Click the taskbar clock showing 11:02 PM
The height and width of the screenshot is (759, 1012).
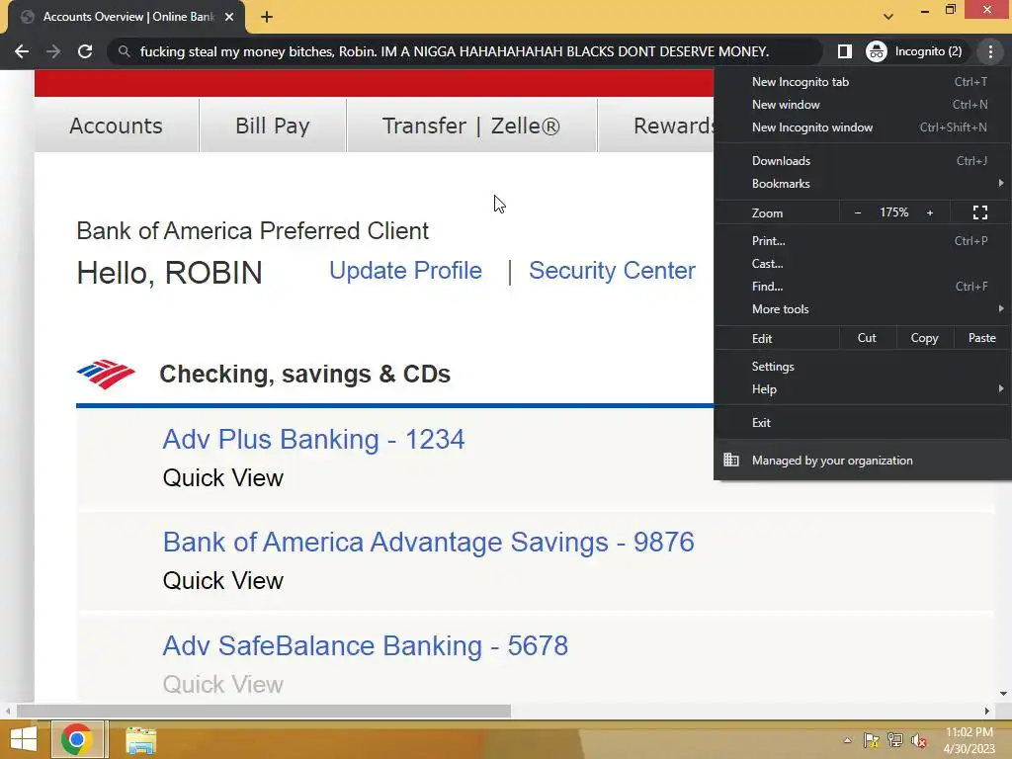(x=969, y=740)
